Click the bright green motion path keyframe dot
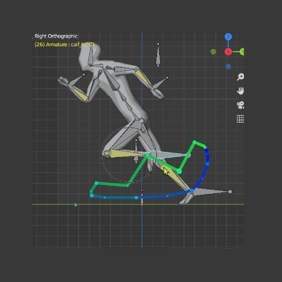 click(x=179, y=171)
